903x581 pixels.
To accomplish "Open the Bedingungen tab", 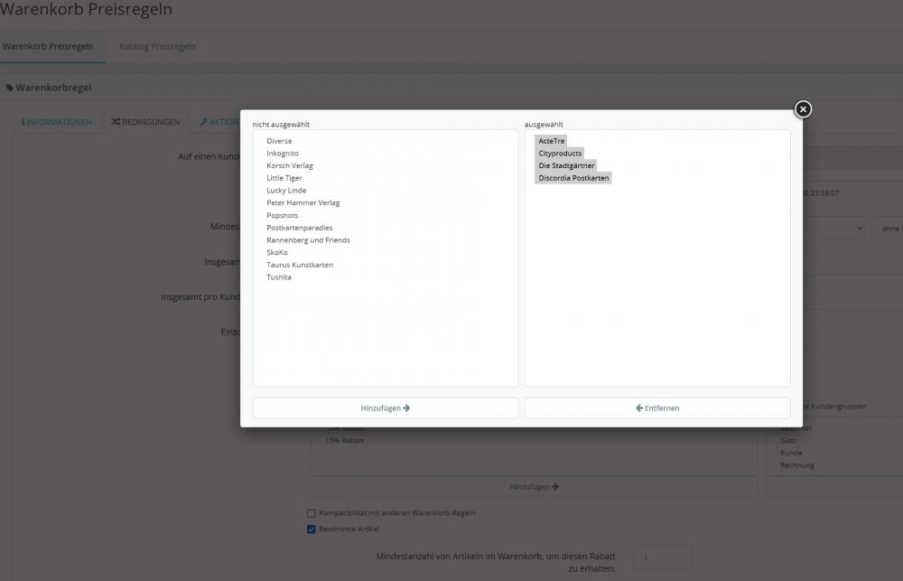I will click(145, 122).
